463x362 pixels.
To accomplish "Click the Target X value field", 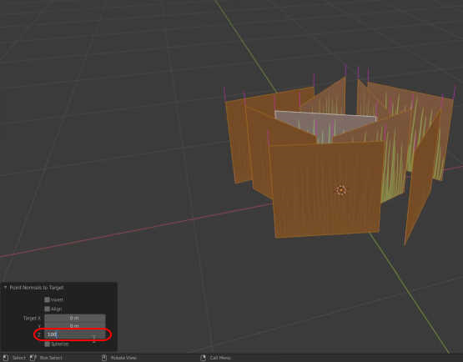I will pyautogui.click(x=75, y=318).
